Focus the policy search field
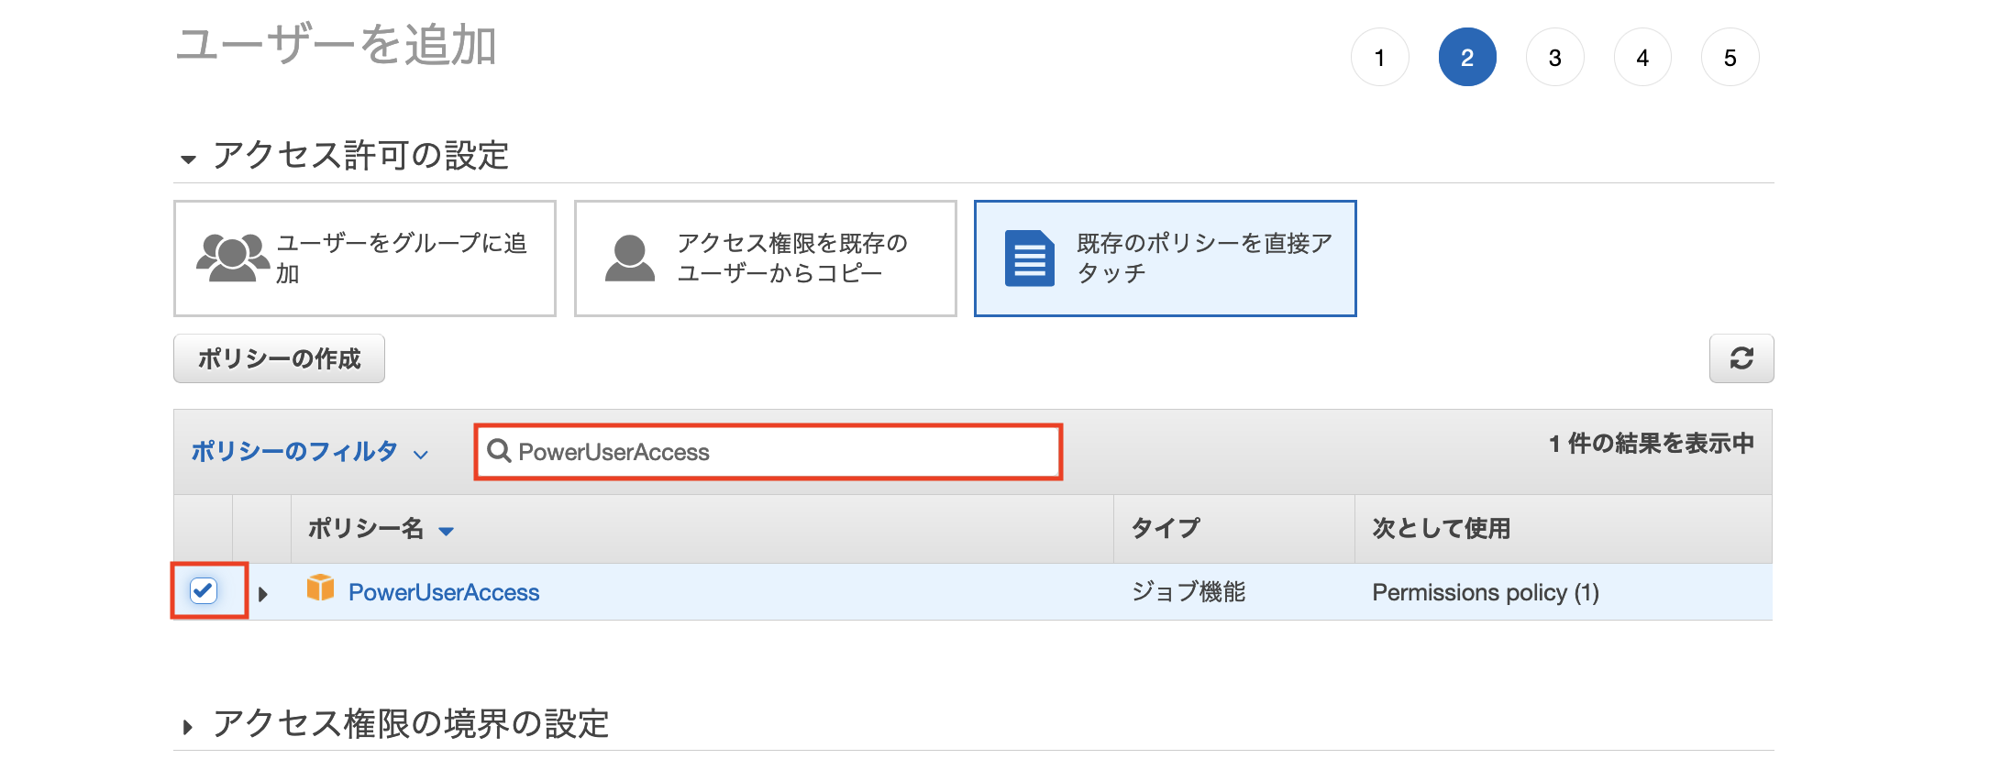Viewport: 2012px width, 781px height. [x=768, y=452]
